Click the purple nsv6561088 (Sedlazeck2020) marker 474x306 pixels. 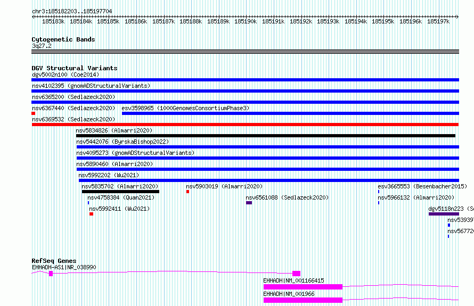pos(249,203)
